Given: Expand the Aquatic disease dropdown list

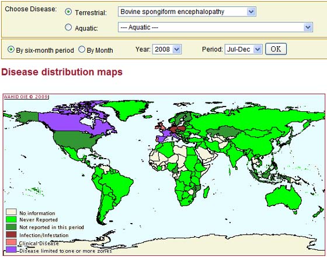Looking at the screenshot, I should click(x=215, y=27).
